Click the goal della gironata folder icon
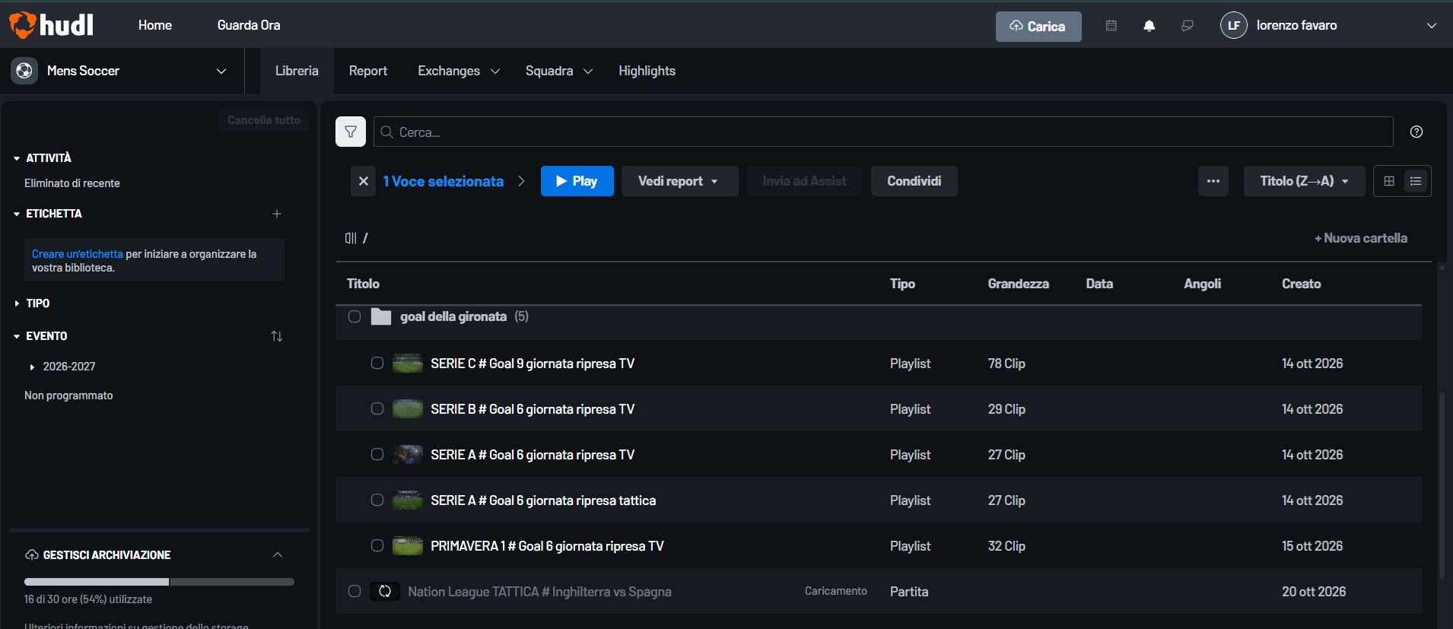 (381, 316)
